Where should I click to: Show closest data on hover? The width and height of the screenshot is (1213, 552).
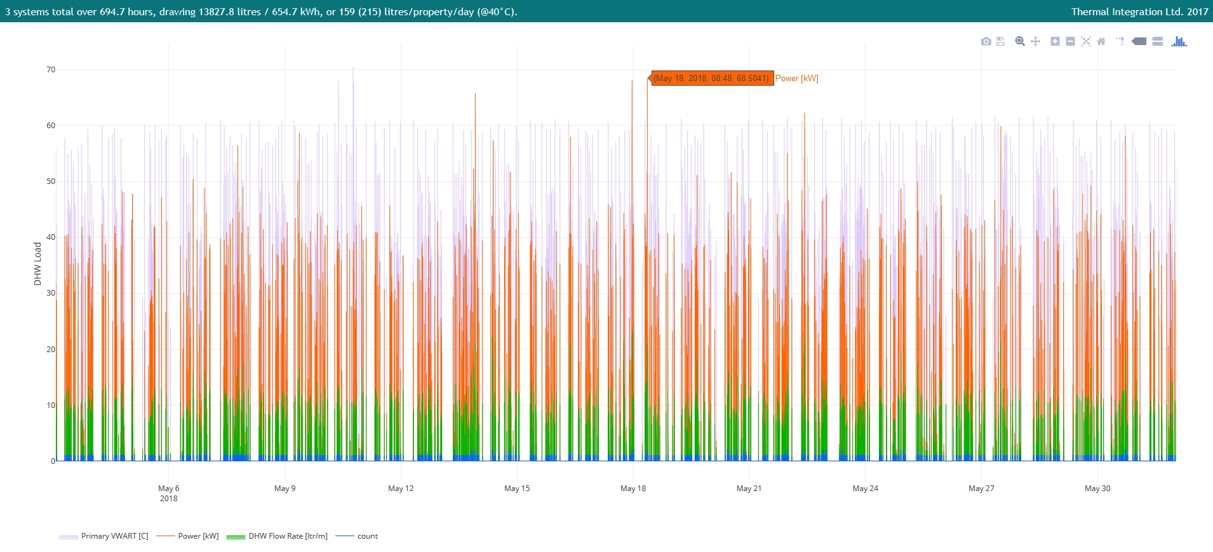(1139, 41)
